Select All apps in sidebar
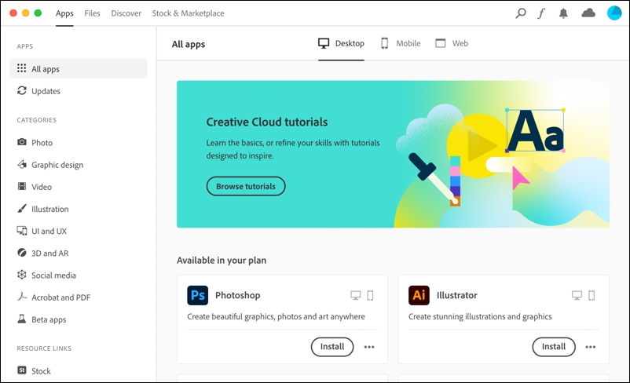This screenshot has height=383, width=630. pyautogui.click(x=79, y=68)
